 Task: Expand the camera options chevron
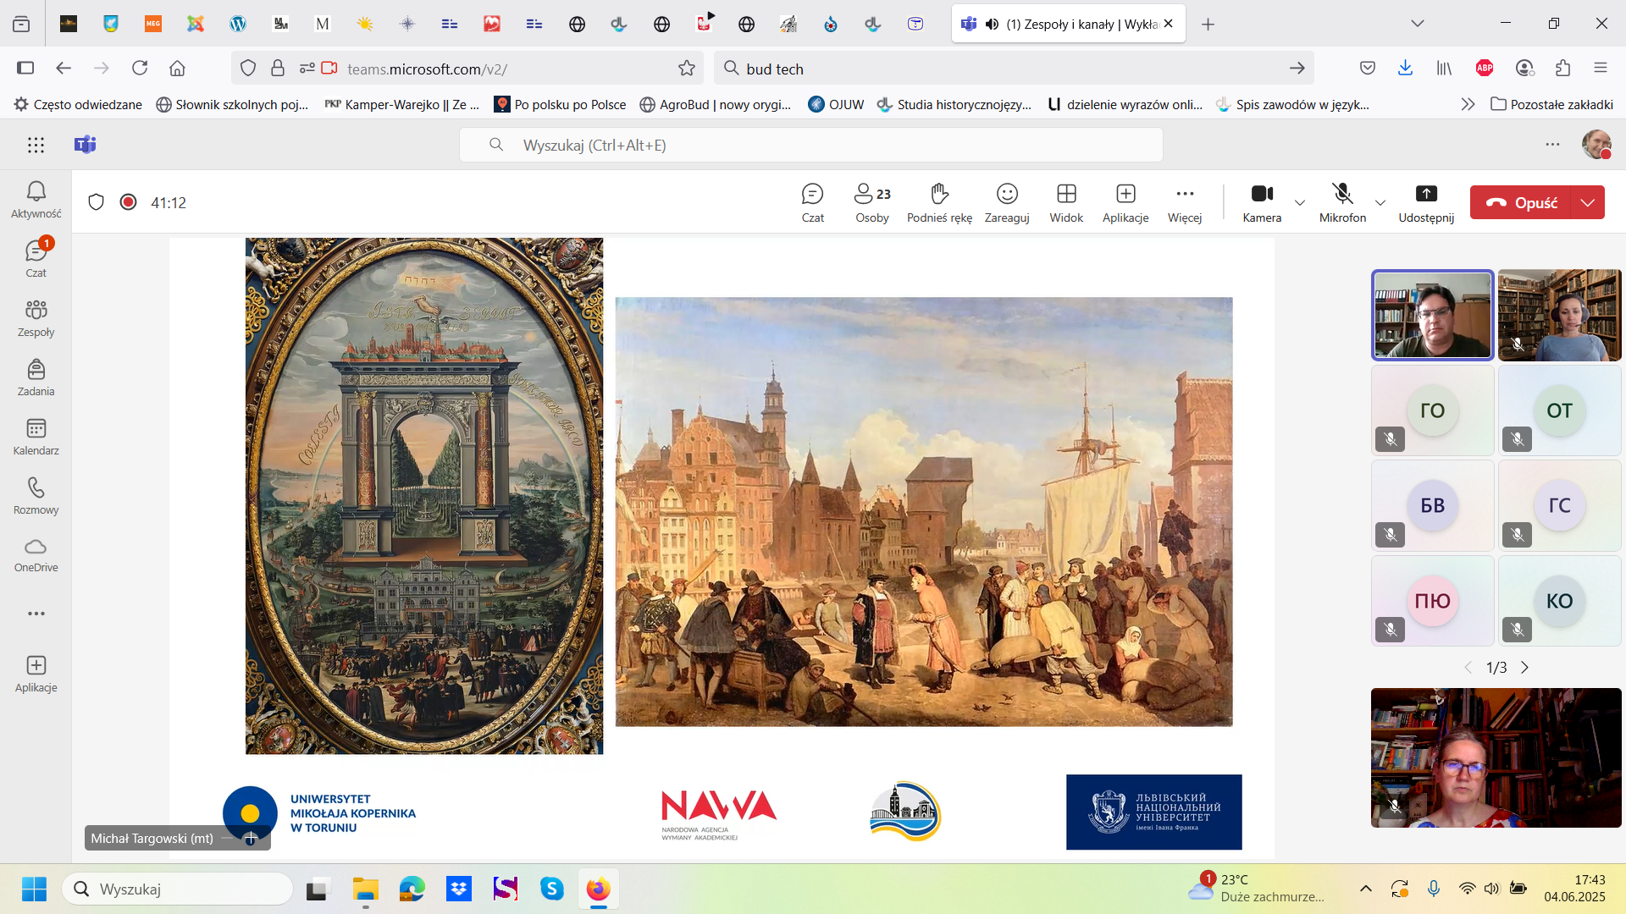tap(1300, 202)
